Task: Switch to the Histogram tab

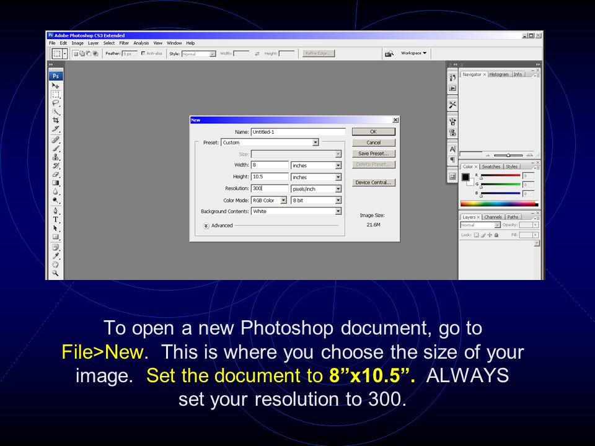Action: pyautogui.click(x=498, y=74)
